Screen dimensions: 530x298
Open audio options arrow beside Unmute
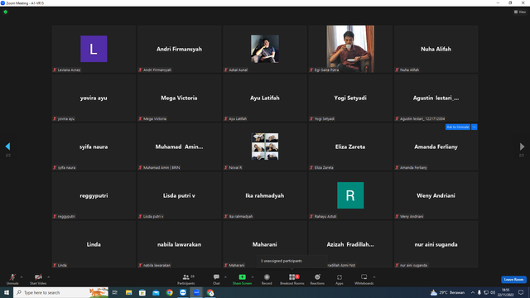(22, 277)
